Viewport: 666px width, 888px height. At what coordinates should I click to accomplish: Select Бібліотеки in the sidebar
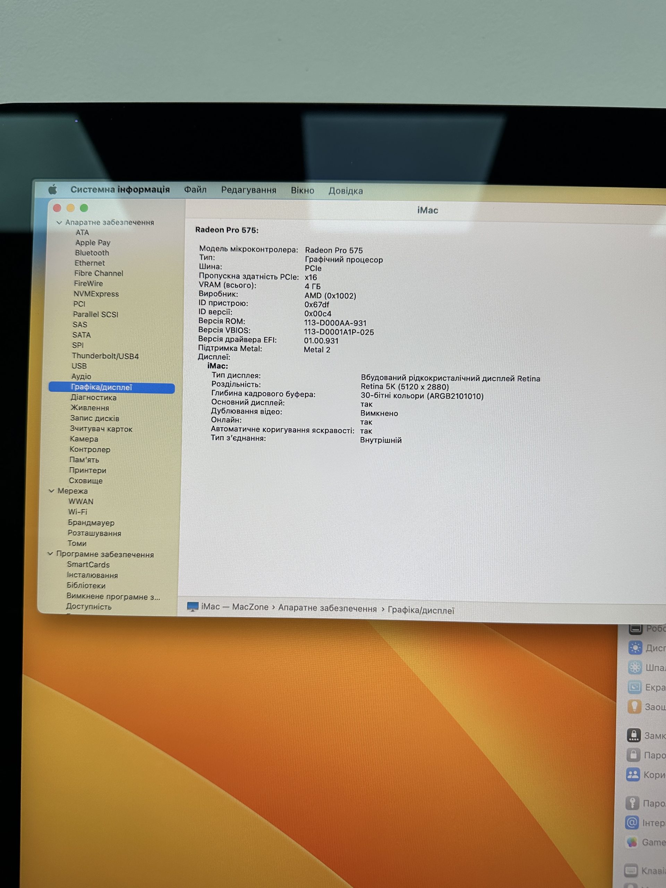pyautogui.click(x=86, y=586)
